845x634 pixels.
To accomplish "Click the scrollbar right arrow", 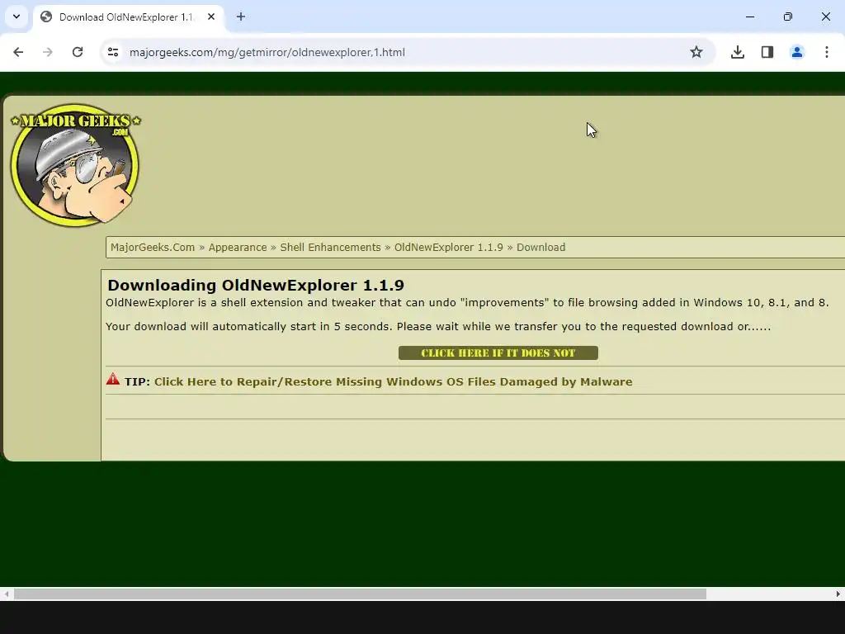I will point(838,594).
